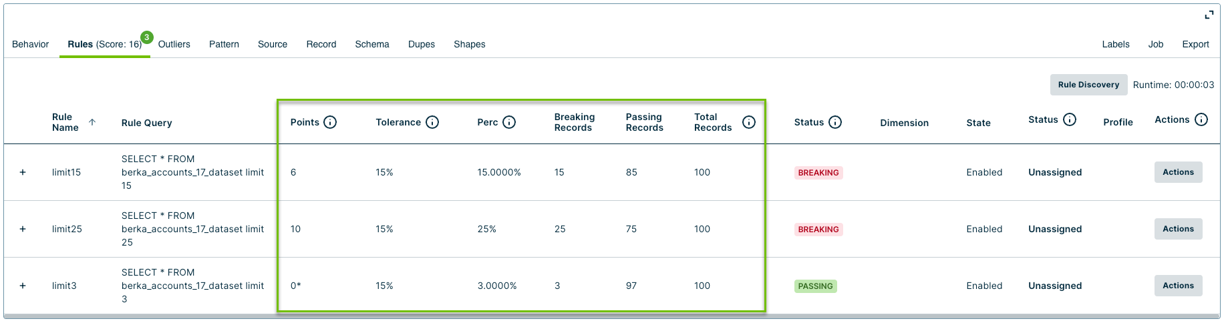
Task: Click the Total Records info icon
Action: [749, 122]
